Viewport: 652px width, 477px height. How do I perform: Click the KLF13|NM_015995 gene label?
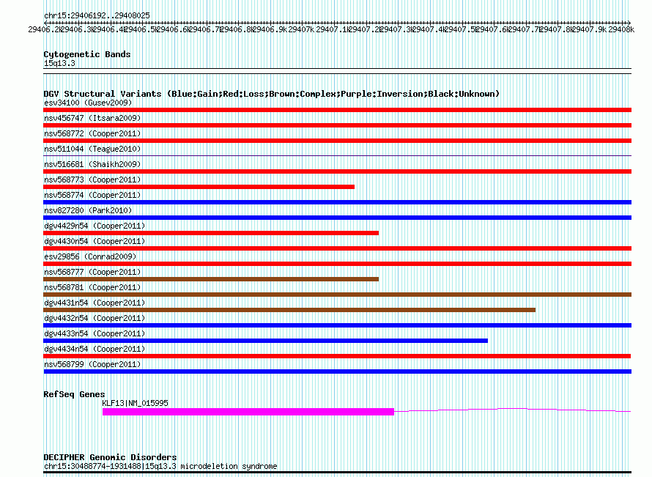[135, 403]
